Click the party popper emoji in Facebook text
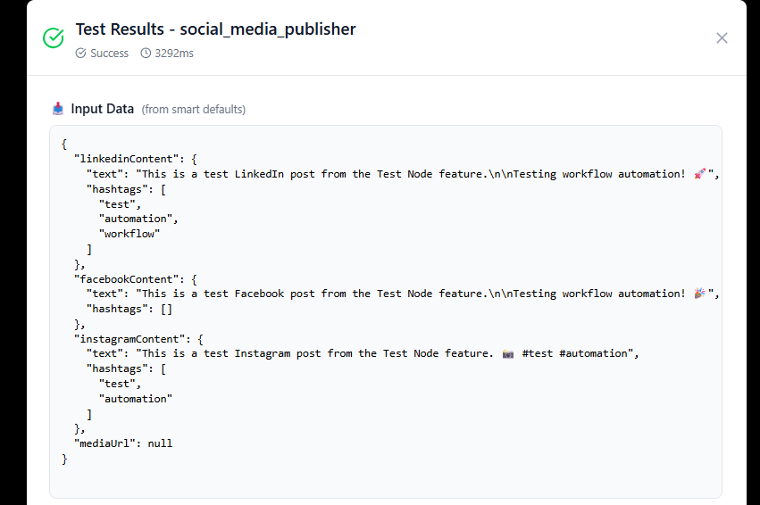The image size is (760, 505). click(701, 294)
